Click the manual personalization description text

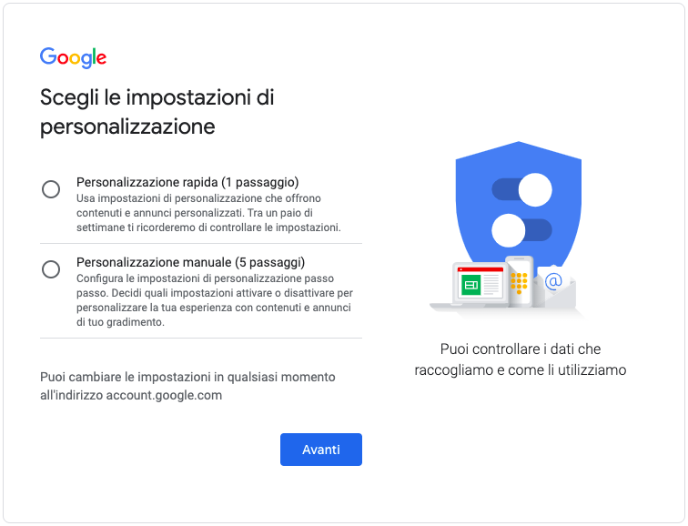215,300
